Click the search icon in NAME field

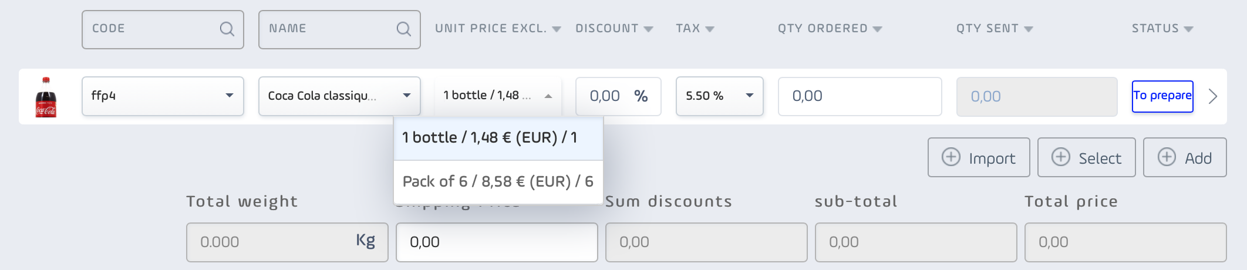403,29
